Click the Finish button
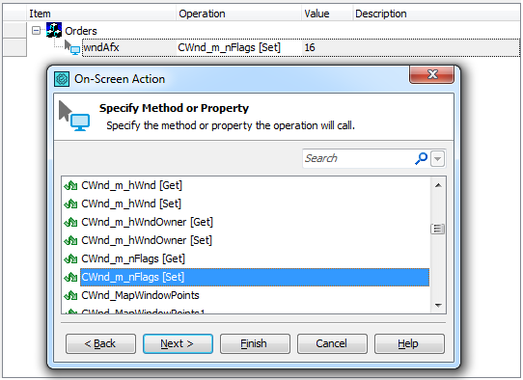This screenshot has height=380, width=523. coord(255,343)
